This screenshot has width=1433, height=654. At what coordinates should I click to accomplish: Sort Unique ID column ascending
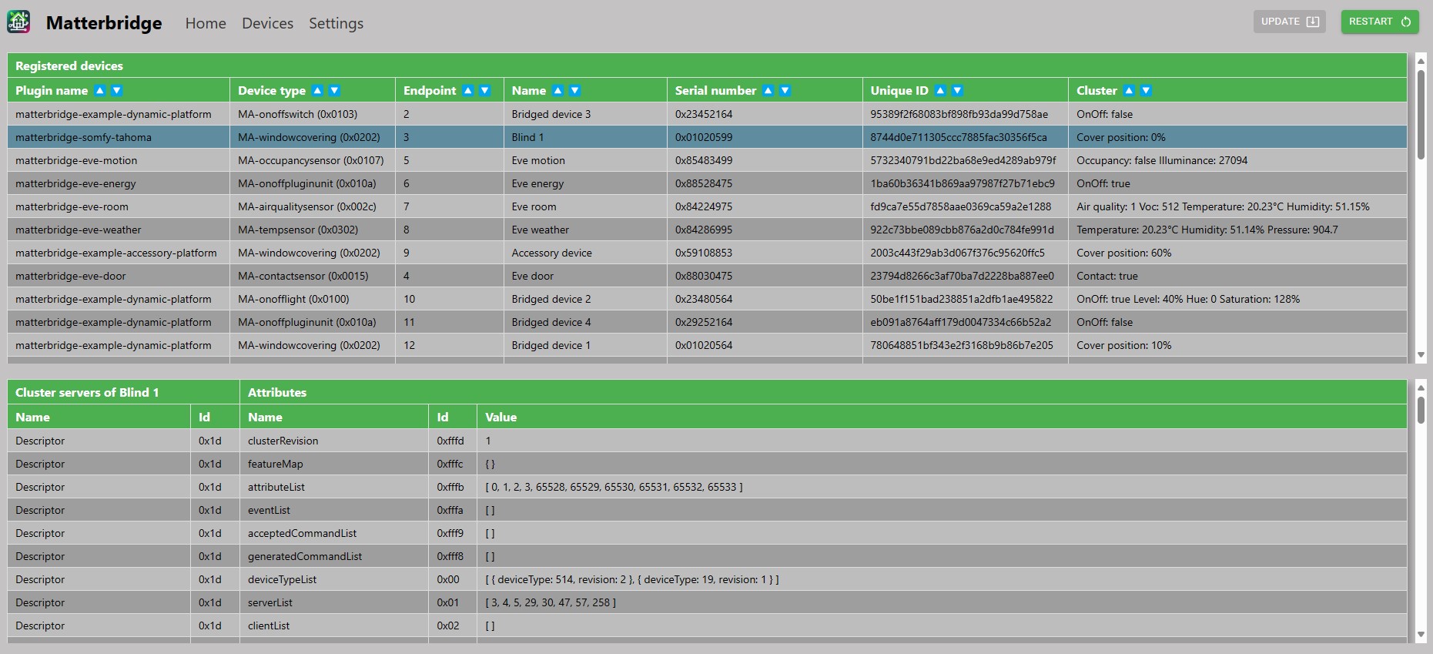pos(940,90)
